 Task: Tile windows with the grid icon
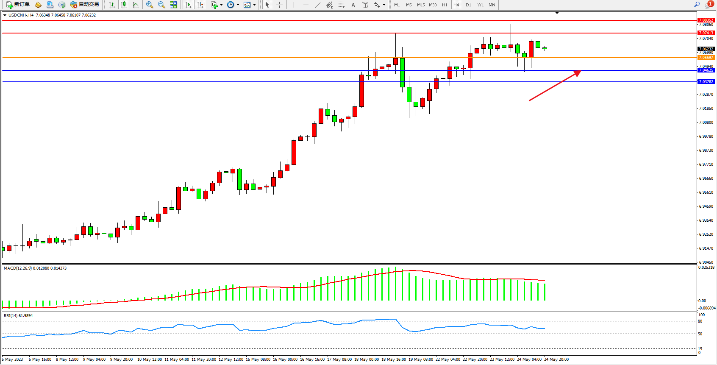pos(173,5)
